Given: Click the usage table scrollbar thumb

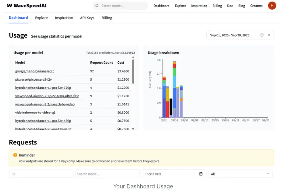Looking at the screenshot, I should (x=133, y=71).
